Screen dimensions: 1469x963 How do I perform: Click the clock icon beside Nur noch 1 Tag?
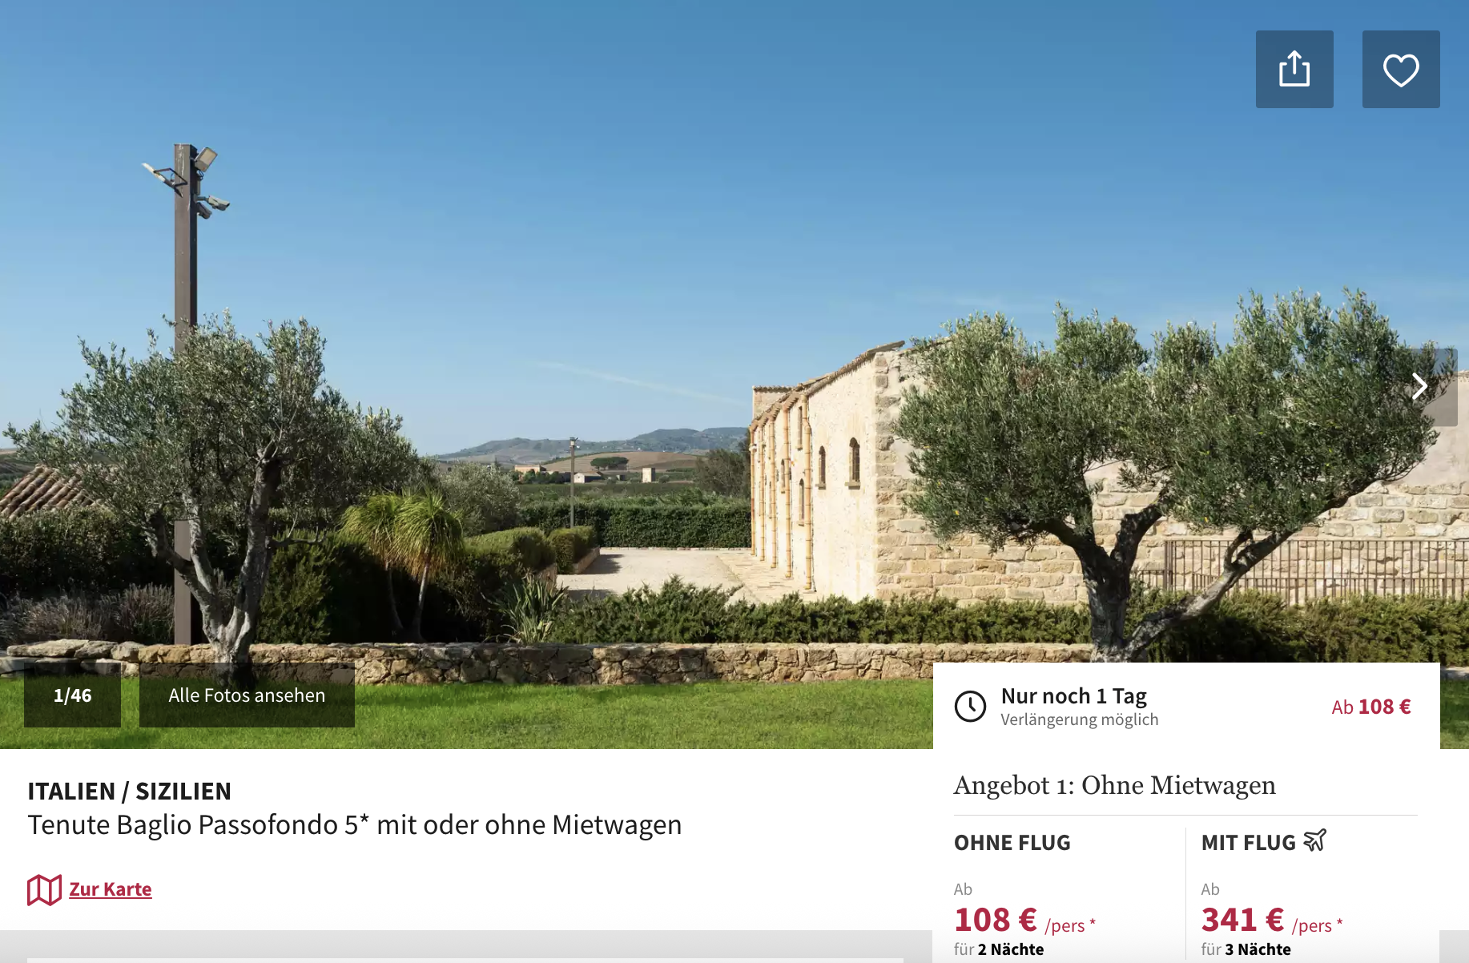(x=970, y=707)
